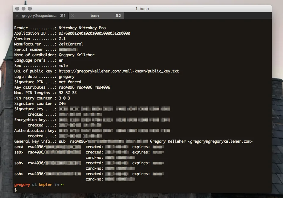Select the line showing Reader Nitrokey Pro
Image resolution: width=283 pixels, height=198 pixels.
tap(60, 28)
